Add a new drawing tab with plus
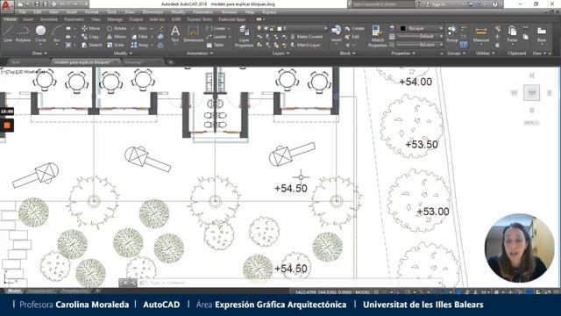 pyautogui.click(x=171, y=62)
